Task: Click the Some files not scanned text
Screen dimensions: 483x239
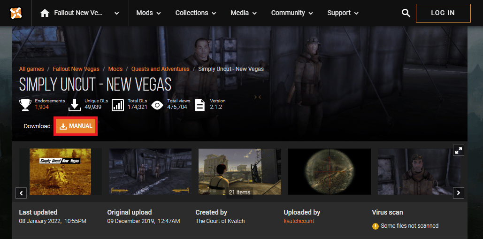Action: coord(410,226)
